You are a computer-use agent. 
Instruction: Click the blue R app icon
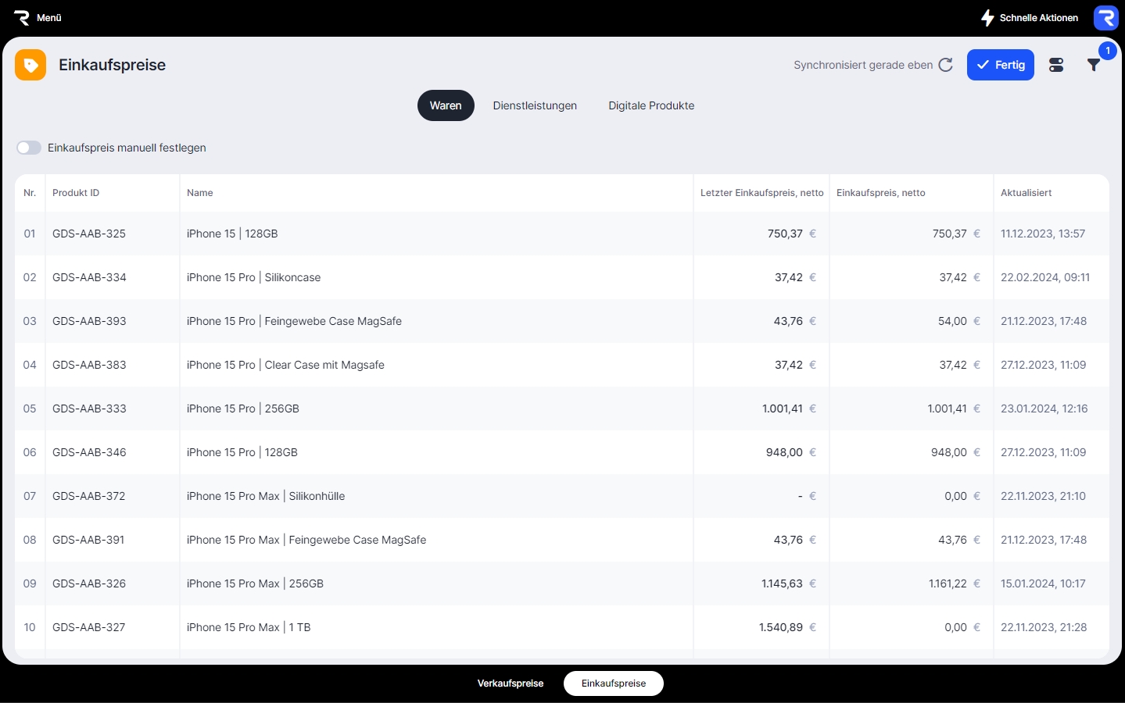click(1105, 17)
